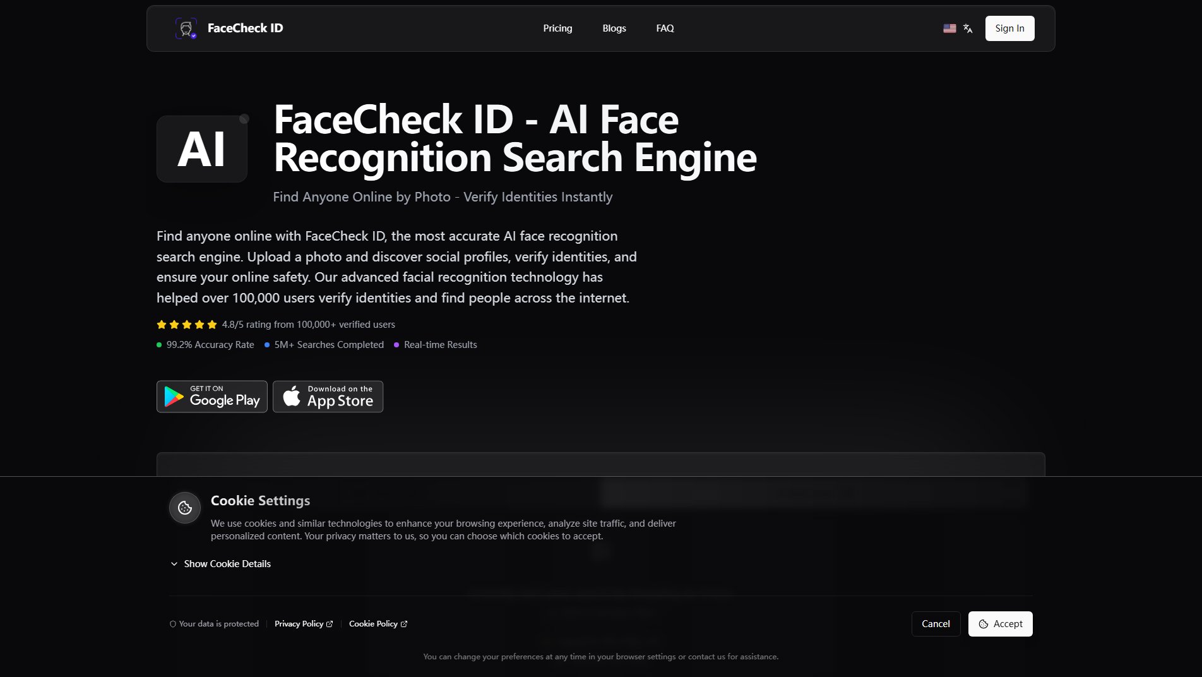1202x677 pixels.
Task: Click the Apple App Store badge
Action: pos(328,397)
